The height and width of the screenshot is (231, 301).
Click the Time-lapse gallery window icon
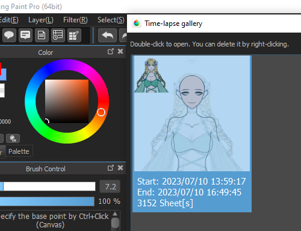pyautogui.click(x=137, y=23)
